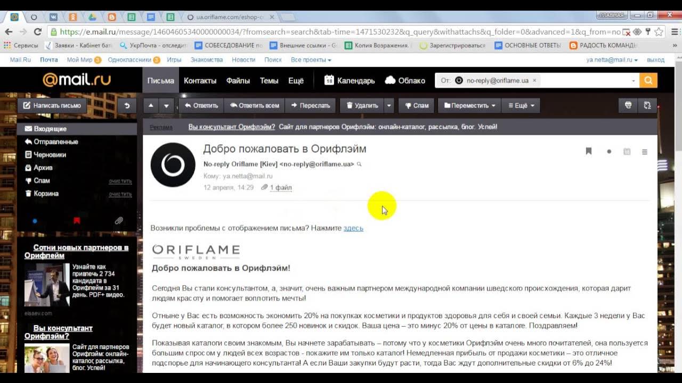Click the Ответить всем button

[x=254, y=105]
